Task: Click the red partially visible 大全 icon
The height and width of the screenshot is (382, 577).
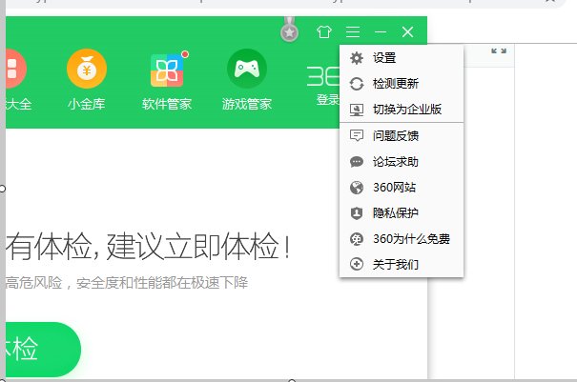Action: [16, 69]
